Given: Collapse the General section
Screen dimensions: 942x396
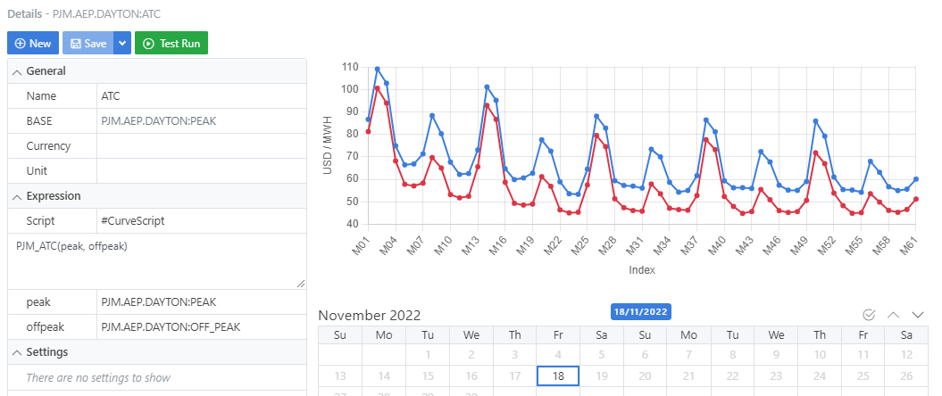Looking at the screenshot, I should 16,71.
